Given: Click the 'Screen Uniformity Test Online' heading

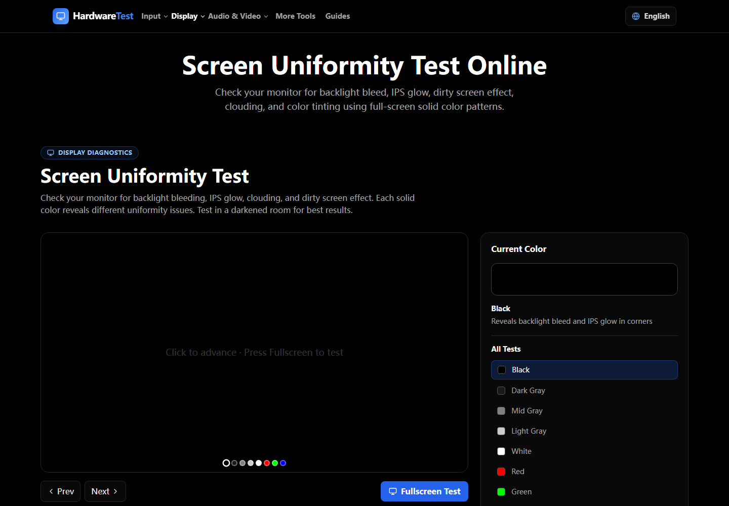Looking at the screenshot, I should (364, 65).
